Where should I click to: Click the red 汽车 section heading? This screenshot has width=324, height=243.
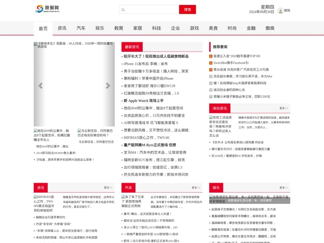[x=128, y=188]
